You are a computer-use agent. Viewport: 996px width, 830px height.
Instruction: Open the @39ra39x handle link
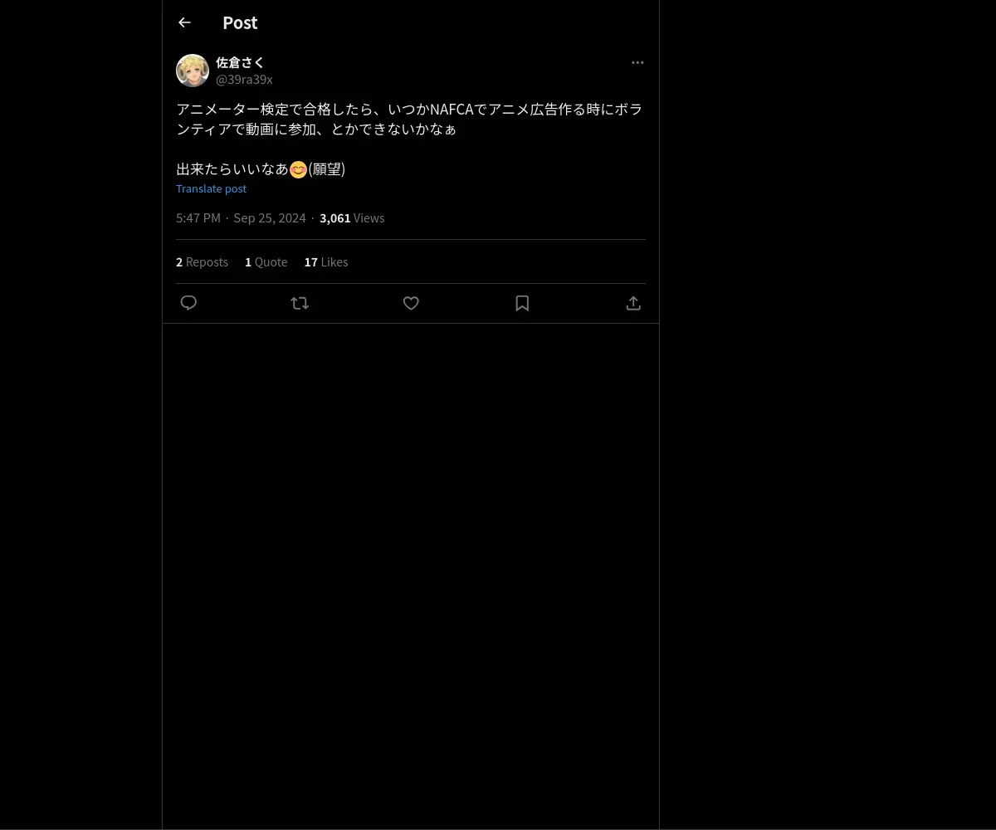pos(244,80)
